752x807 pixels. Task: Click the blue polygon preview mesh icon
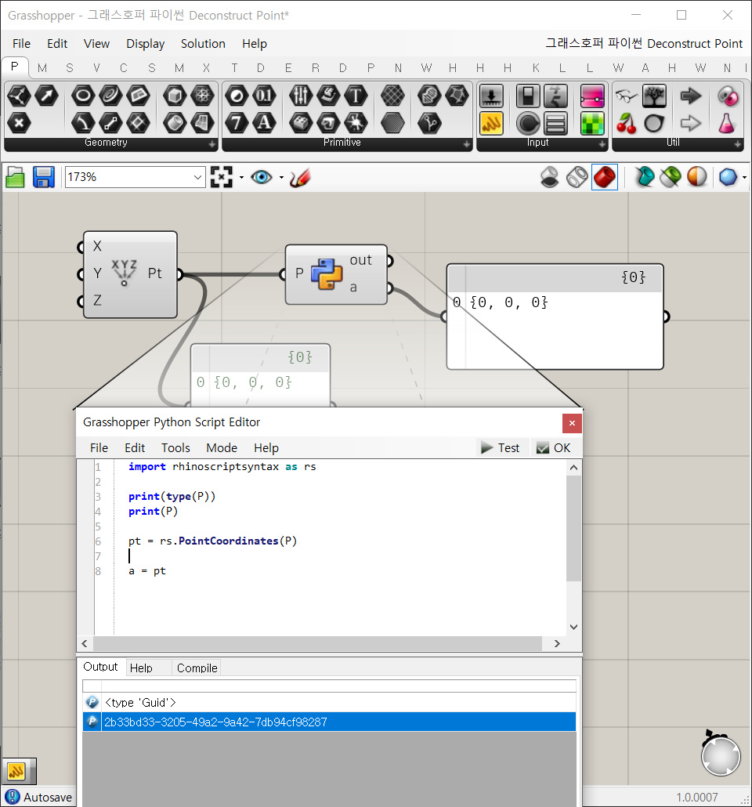tap(728, 178)
